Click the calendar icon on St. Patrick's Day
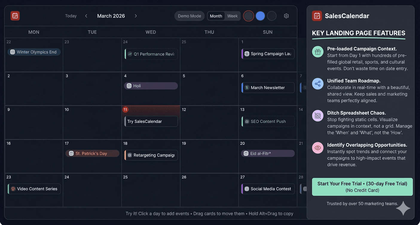420x225 pixels. 71,153
